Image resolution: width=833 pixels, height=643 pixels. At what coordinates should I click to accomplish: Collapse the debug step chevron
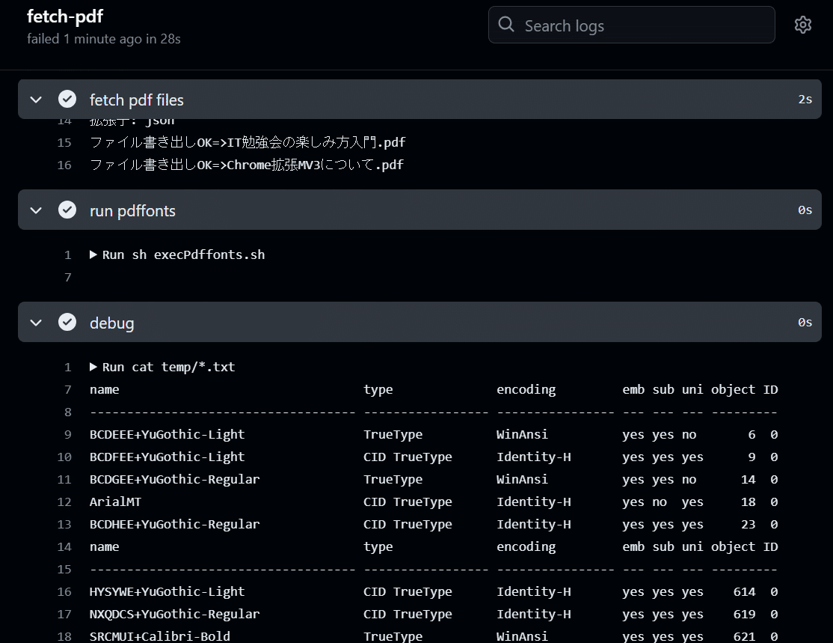tap(36, 323)
